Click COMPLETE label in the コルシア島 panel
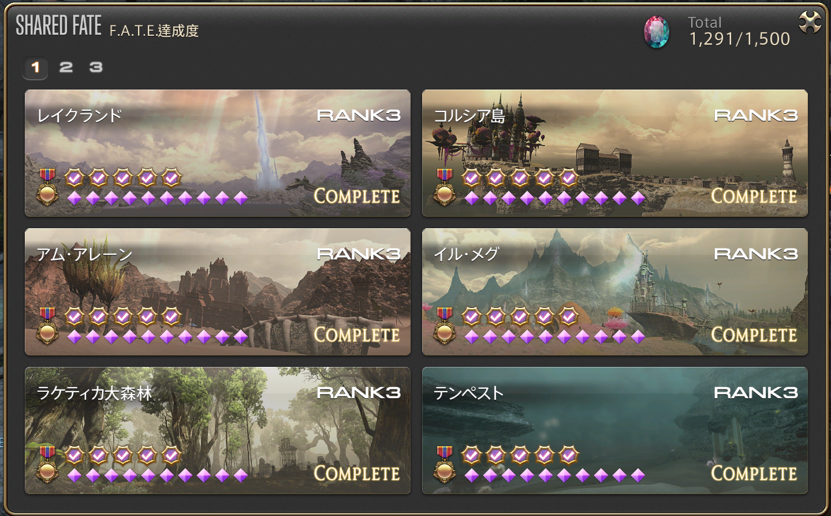Image resolution: width=831 pixels, height=516 pixels. coord(754,196)
